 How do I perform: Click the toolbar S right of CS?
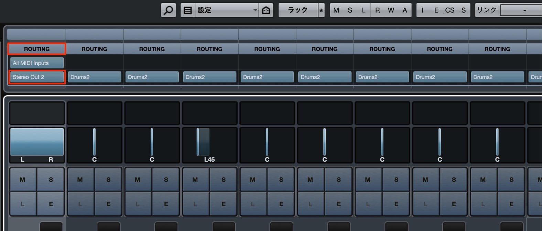click(x=464, y=10)
